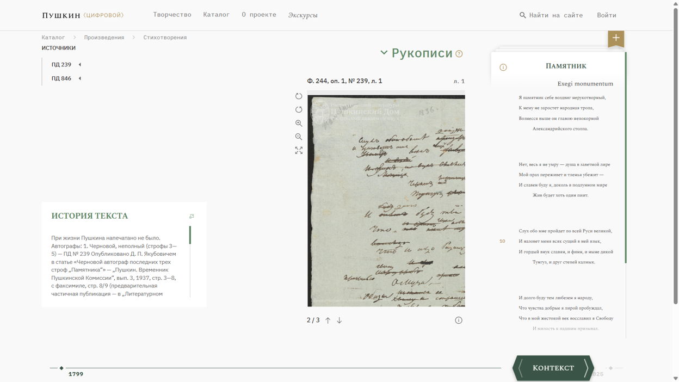Image resolution: width=679 pixels, height=382 pixels.
Task: Click the Найти на сайте search field
Action: point(556,15)
